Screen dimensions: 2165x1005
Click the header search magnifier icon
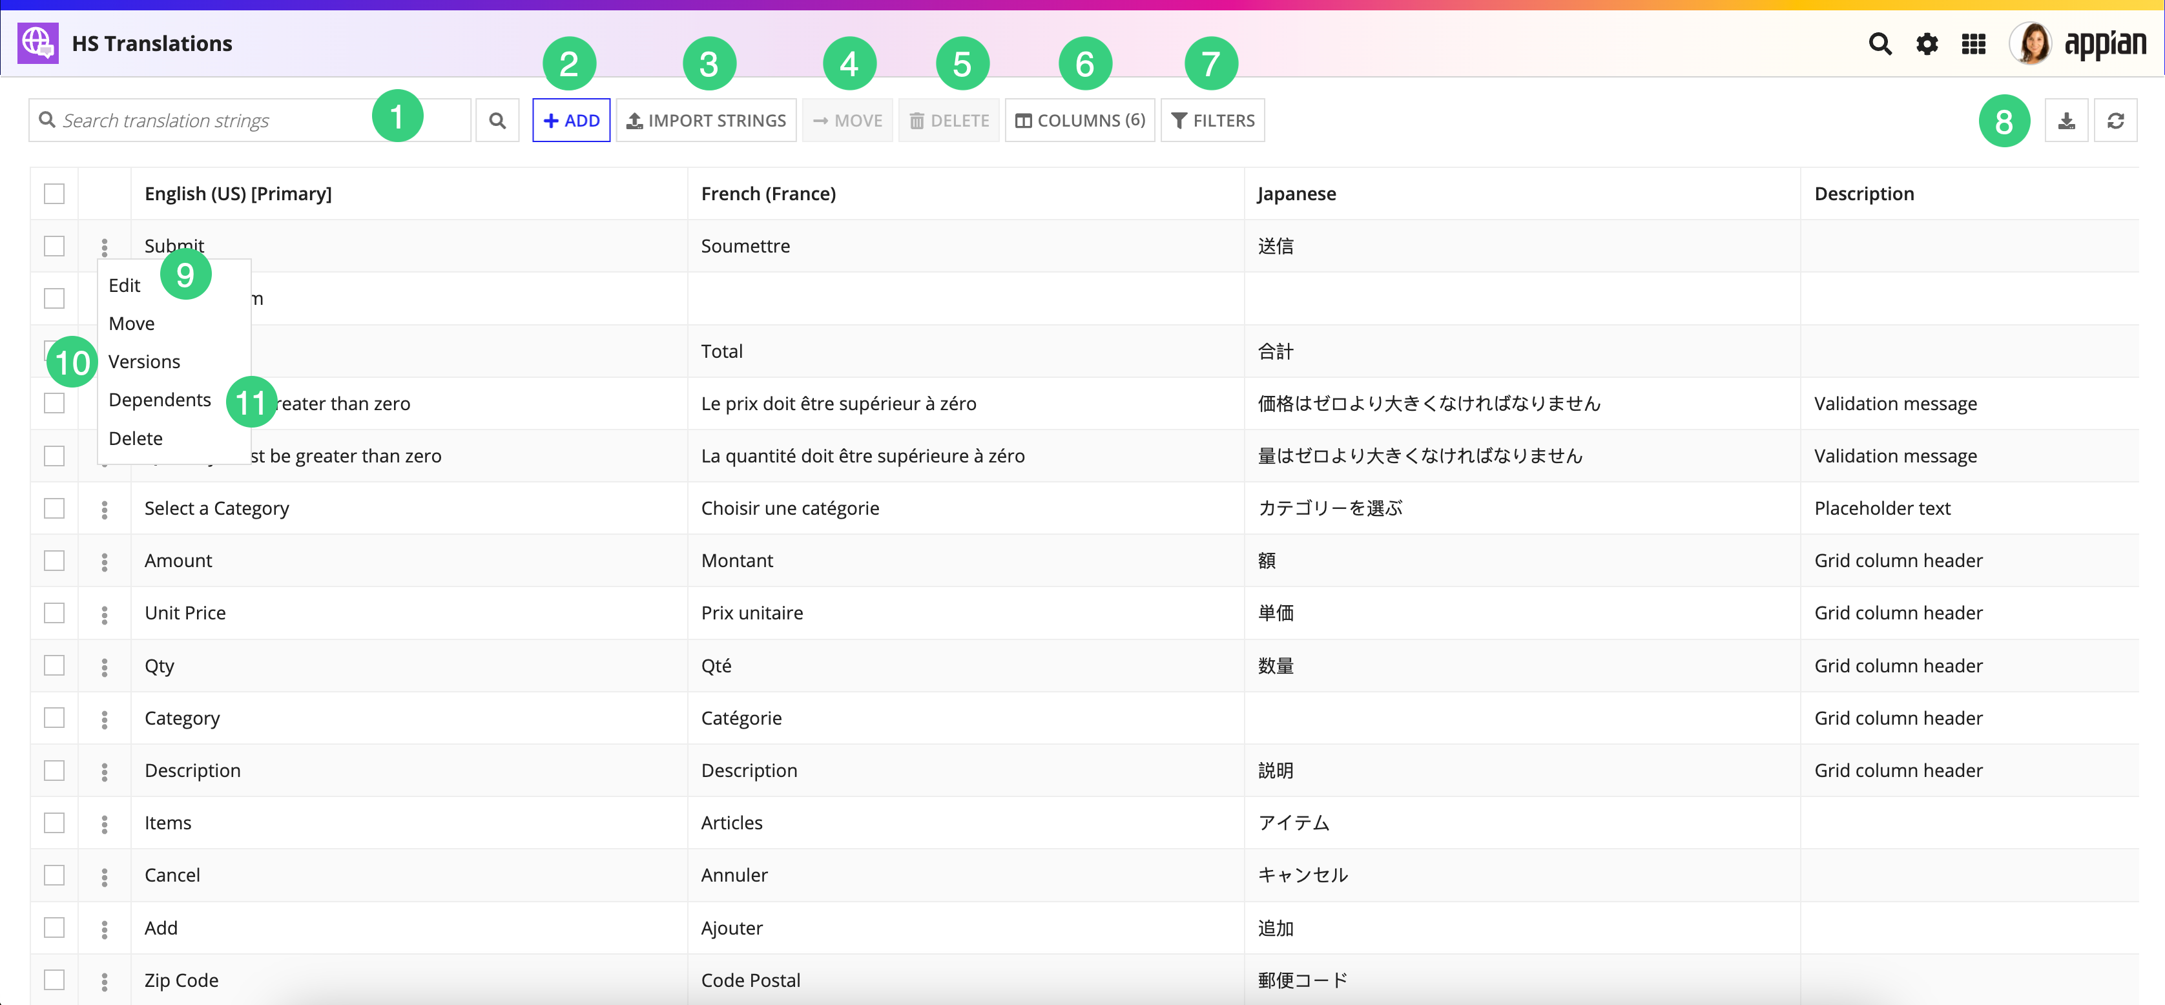click(x=1880, y=44)
